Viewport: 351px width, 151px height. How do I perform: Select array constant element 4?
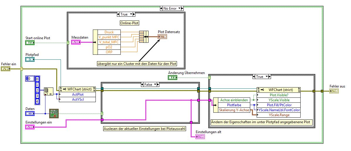click(38, 101)
